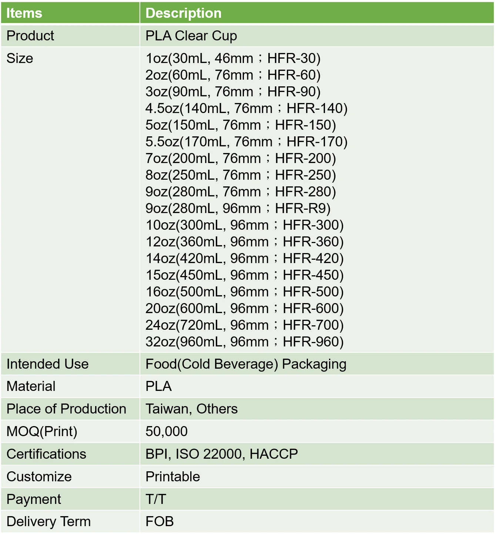Click the 16oz HFR-500 size line
Image resolution: width=496 pixels, height=538 pixels.
point(244,292)
